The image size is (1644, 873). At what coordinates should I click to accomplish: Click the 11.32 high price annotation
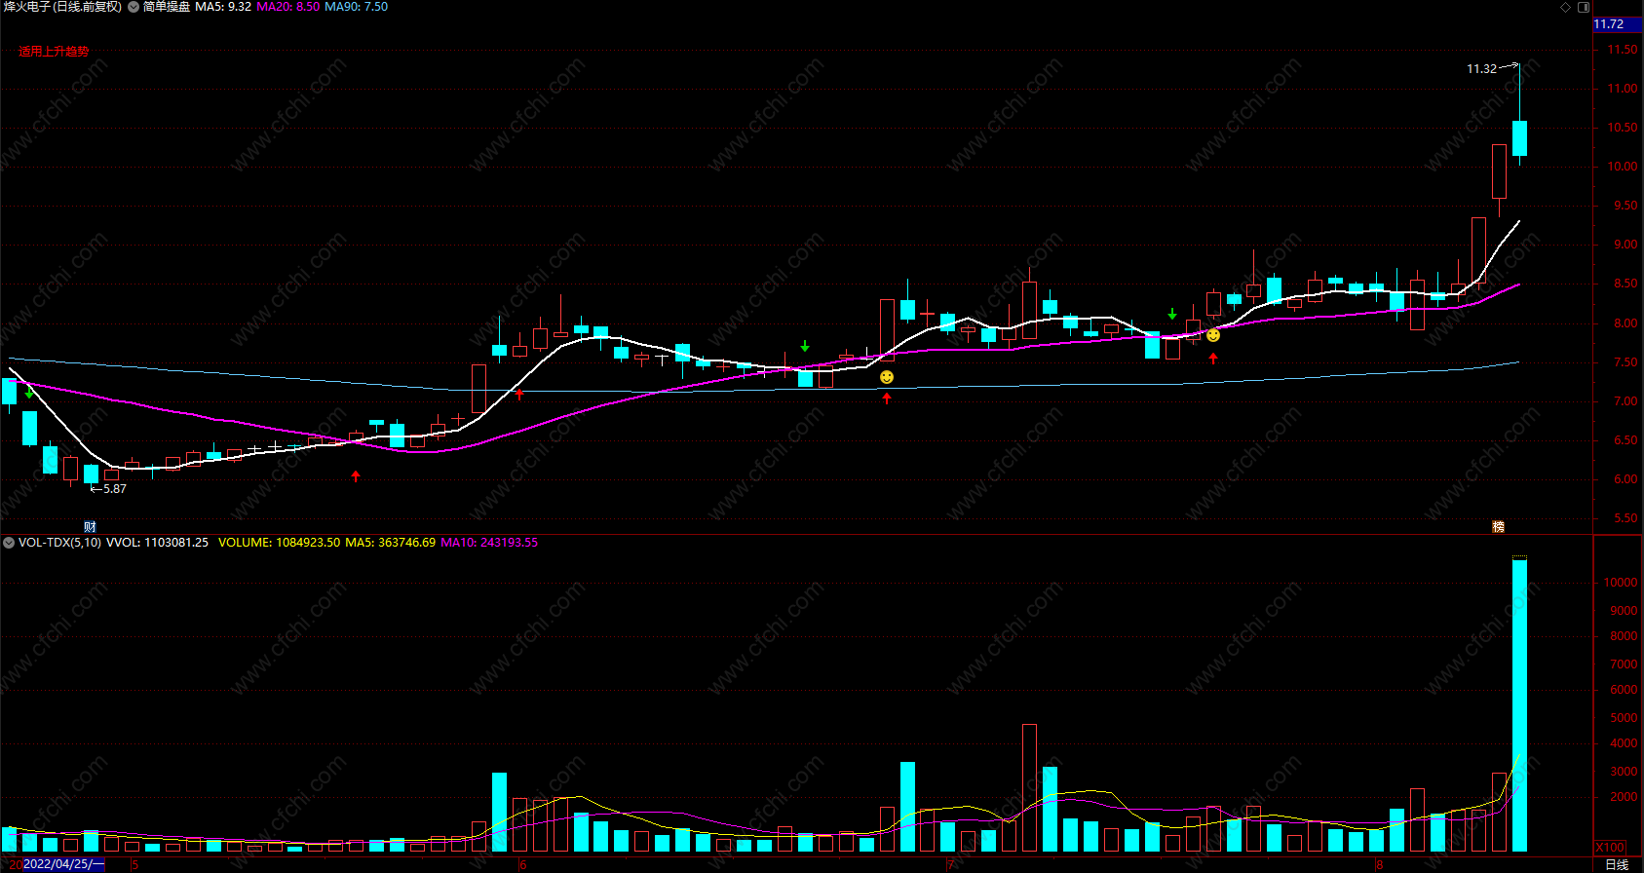tap(1481, 69)
